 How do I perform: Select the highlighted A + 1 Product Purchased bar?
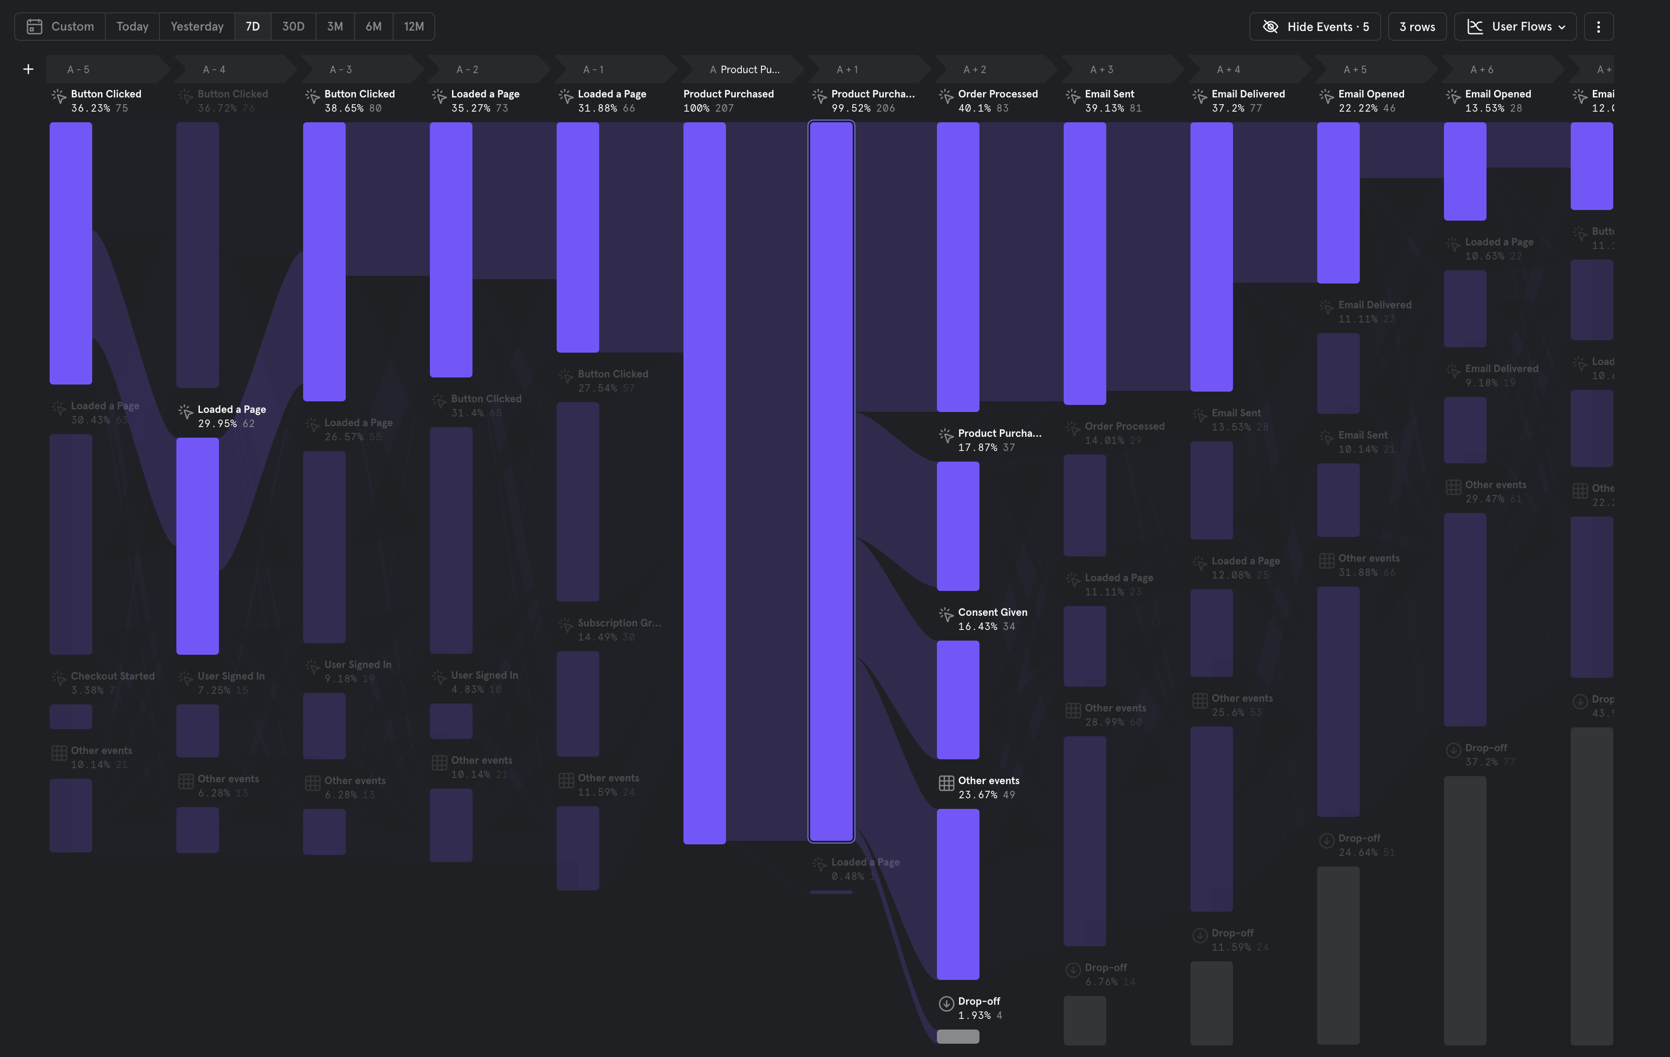[831, 482]
